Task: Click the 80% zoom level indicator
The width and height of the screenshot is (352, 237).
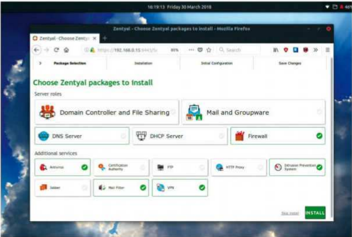Action: point(174,50)
